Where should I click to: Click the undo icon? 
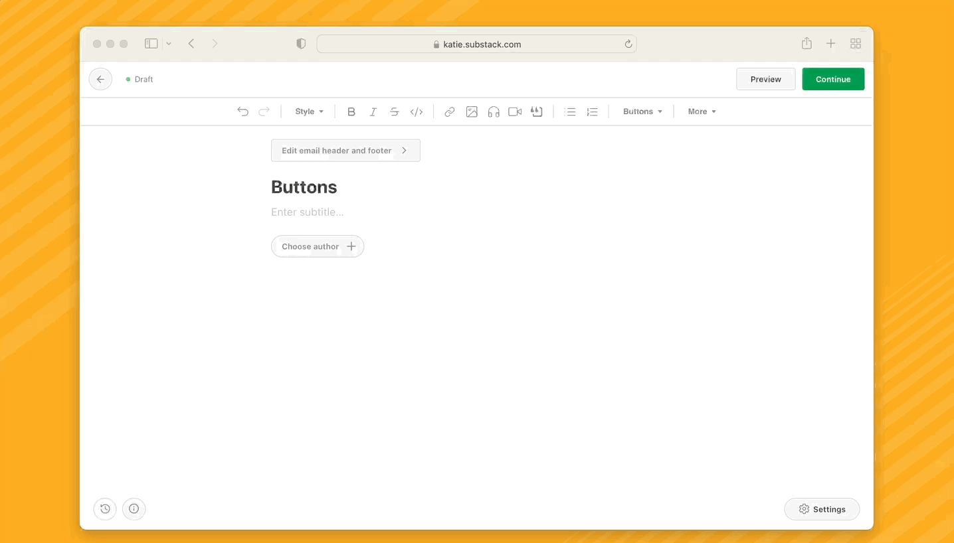242,112
